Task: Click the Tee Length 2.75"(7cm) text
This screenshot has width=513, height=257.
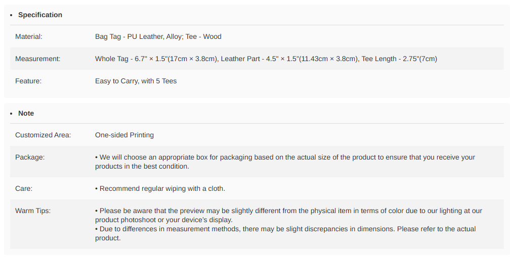Action: [399, 59]
